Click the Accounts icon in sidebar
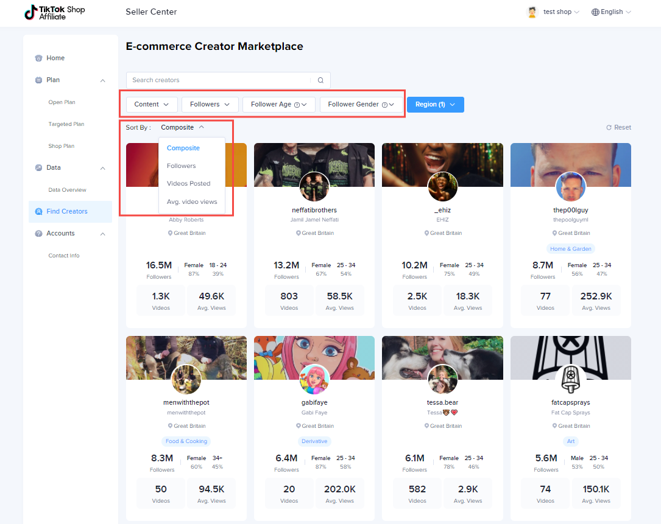661x524 pixels. pos(39,233)
